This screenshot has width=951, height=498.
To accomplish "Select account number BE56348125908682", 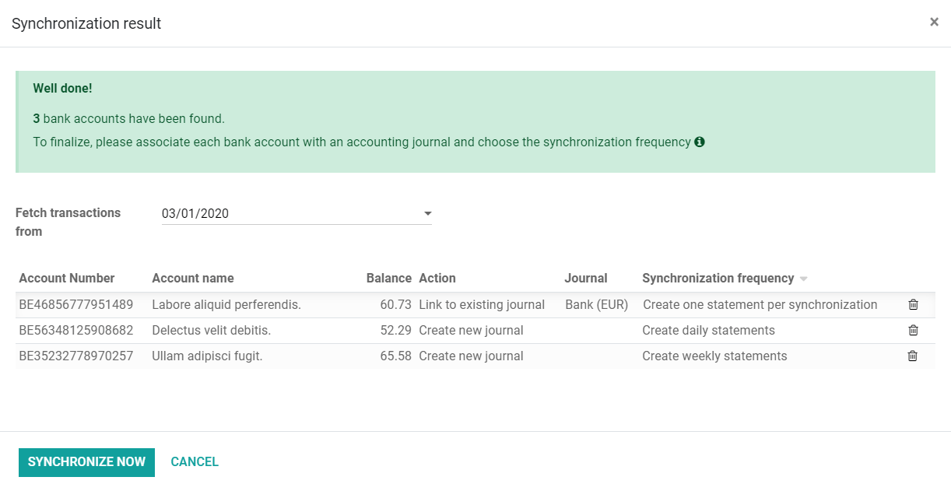I will (x=76, y=330).
